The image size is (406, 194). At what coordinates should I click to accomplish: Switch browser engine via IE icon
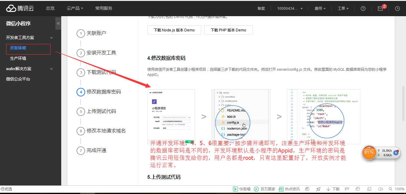tap(358, 189)
